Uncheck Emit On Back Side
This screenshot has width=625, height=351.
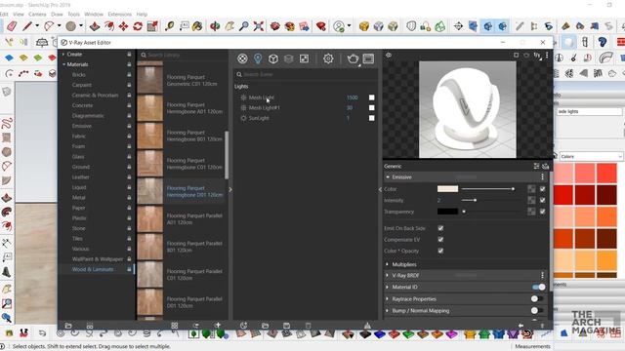[440, 228]
